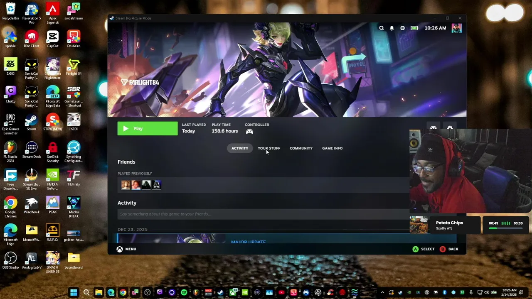The height and width of the screenshot is (299, 532).
Task: Open Windows Start menu on taskbar
Action: click(74, 293)
